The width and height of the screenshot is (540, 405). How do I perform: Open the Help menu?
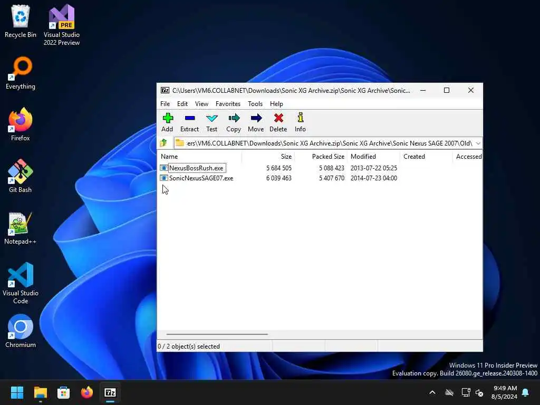(x=276, y=104)
